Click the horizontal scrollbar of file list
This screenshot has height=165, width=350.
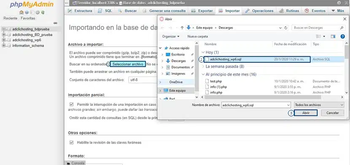tap(263, 97)
